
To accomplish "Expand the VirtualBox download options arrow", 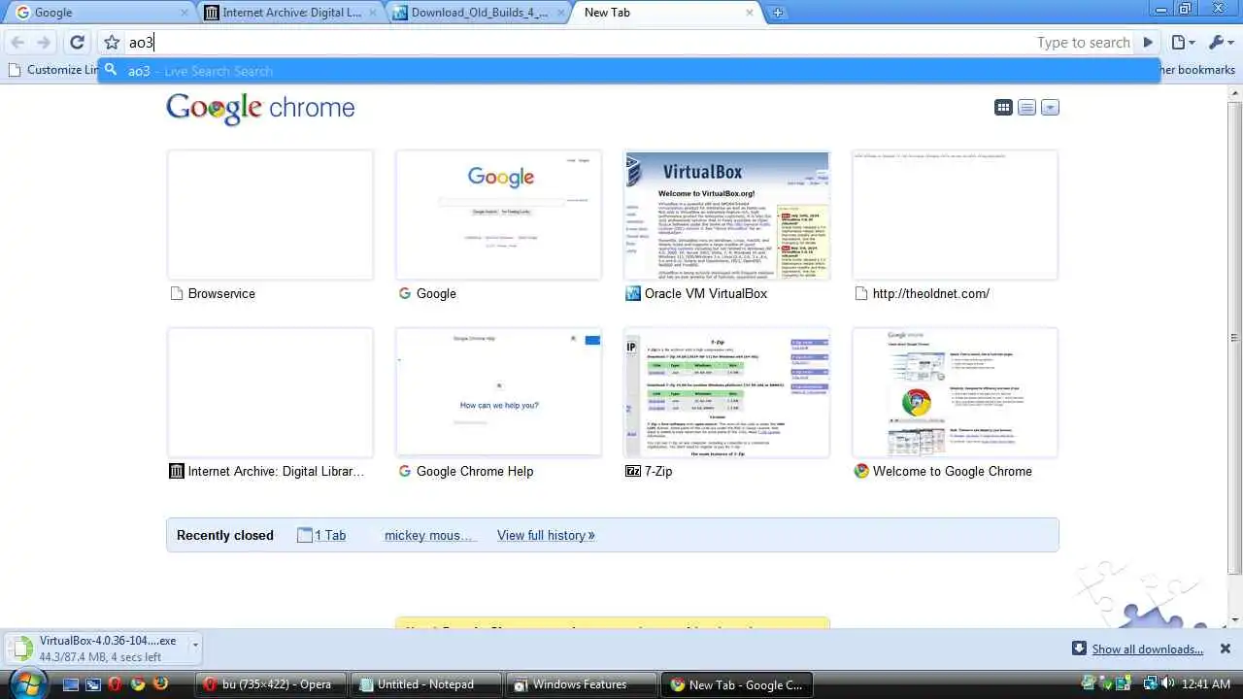I will (195, 645).
